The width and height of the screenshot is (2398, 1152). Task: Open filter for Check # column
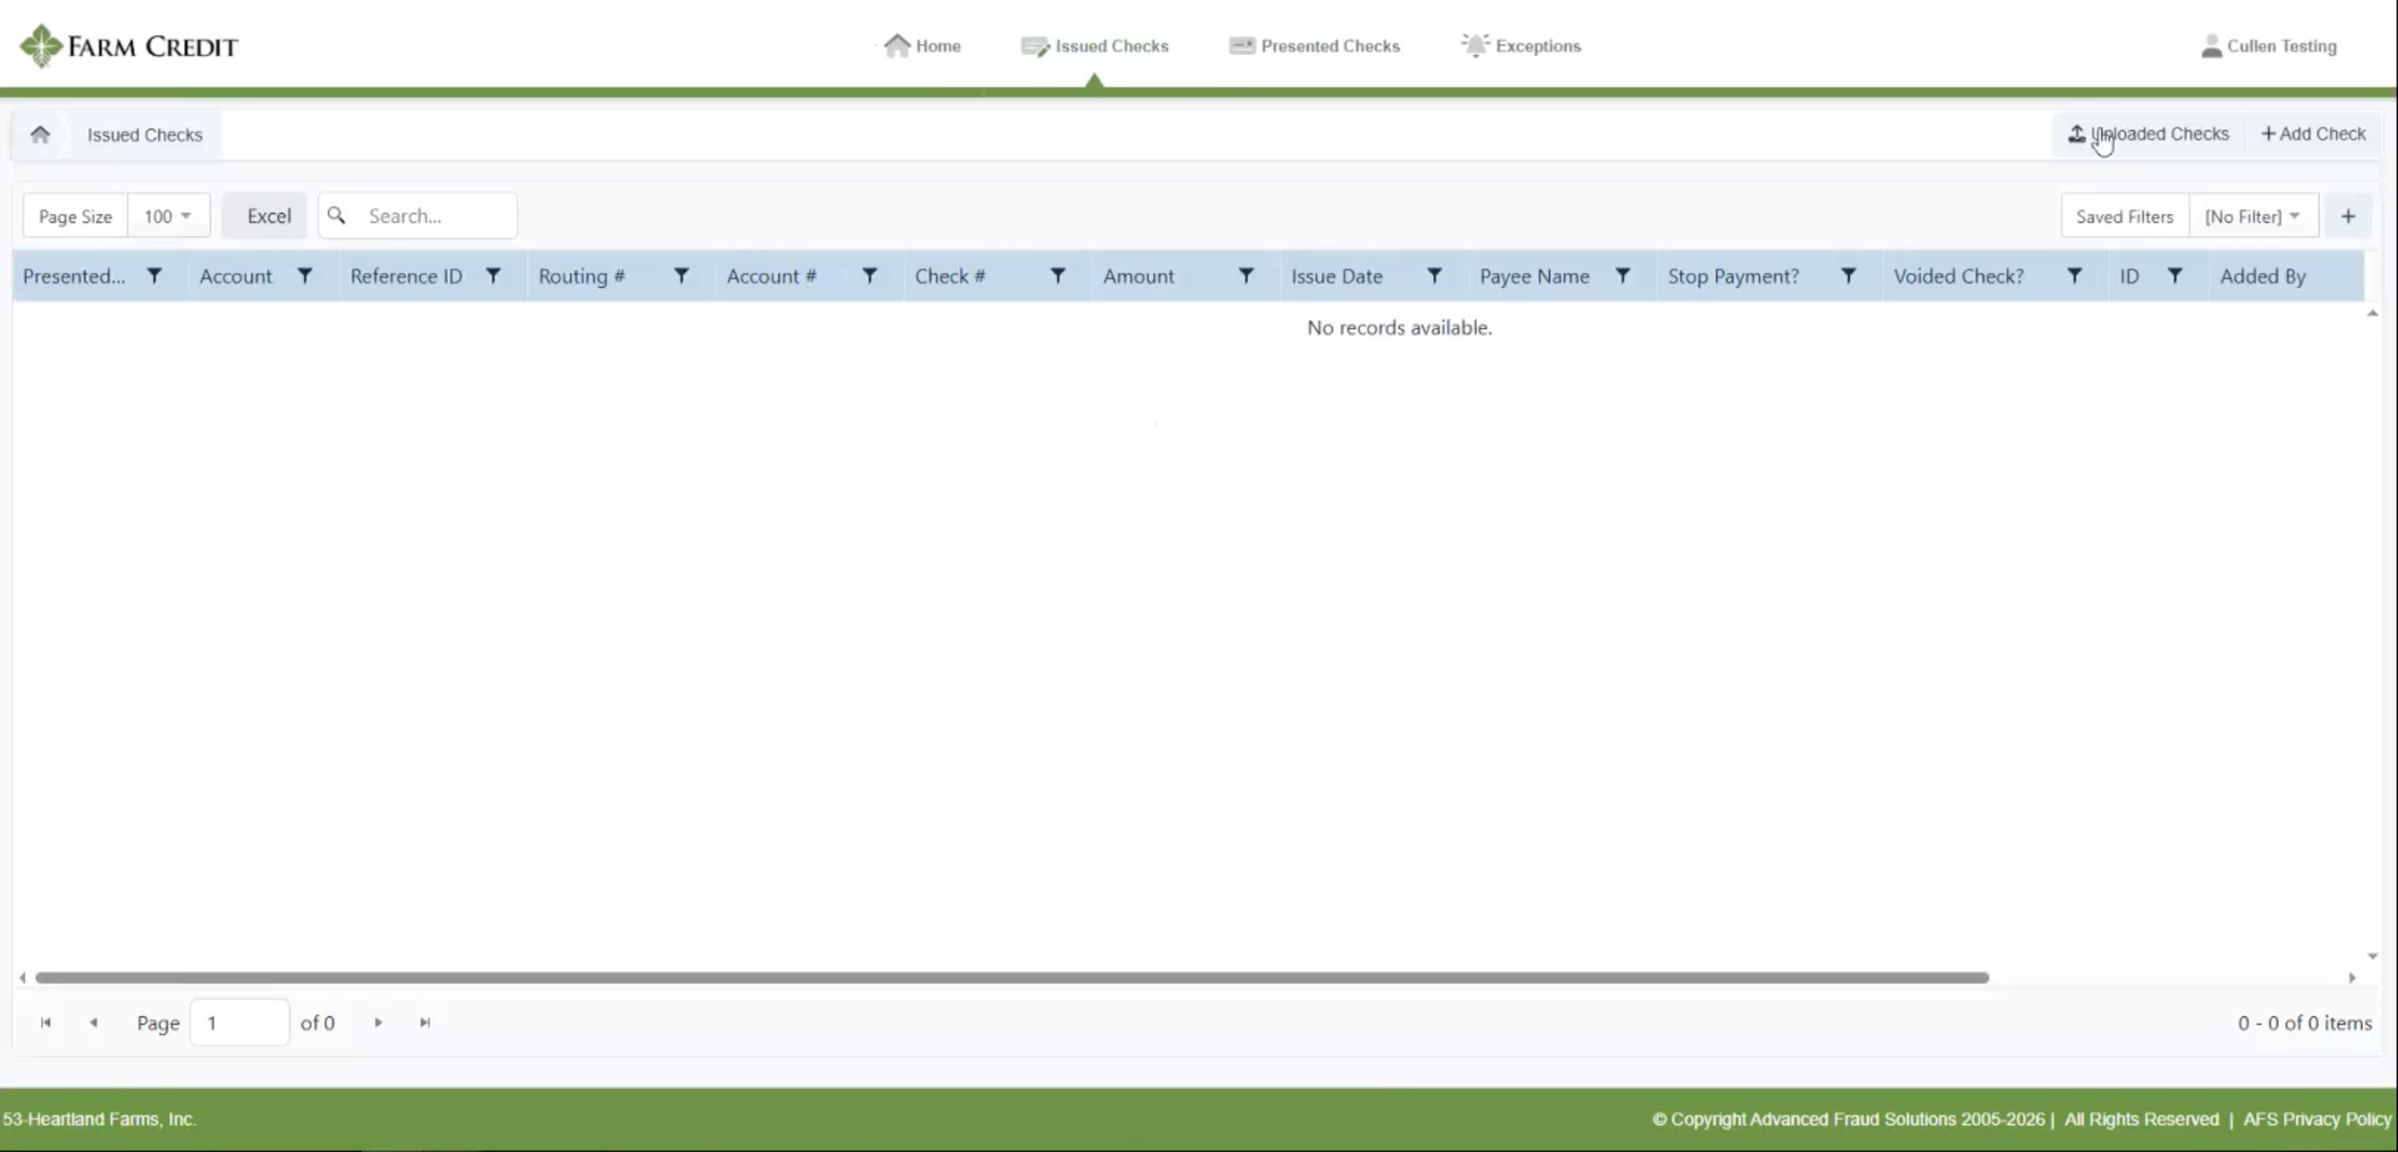(x=1057, y=275)
